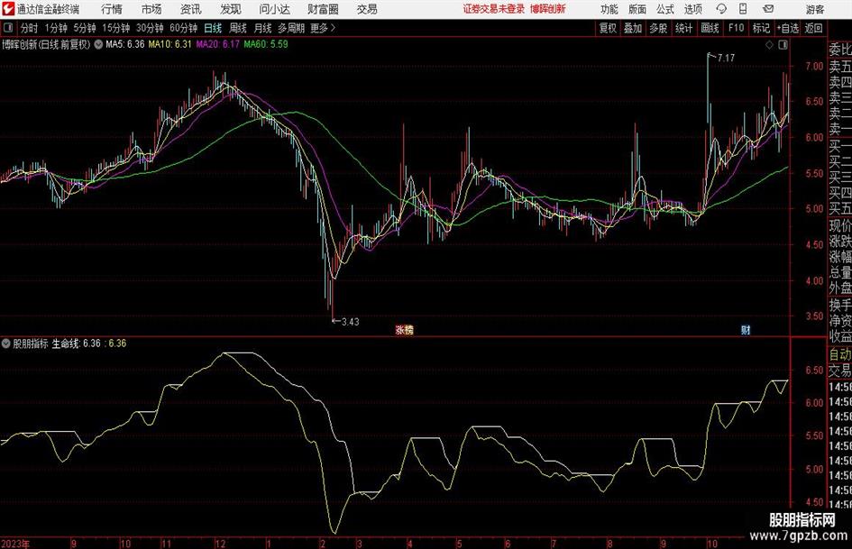The width and height of the screenshot is (852, 549).
Task: Select the 日线 daily chart tab
Action: tap(213, 28)
